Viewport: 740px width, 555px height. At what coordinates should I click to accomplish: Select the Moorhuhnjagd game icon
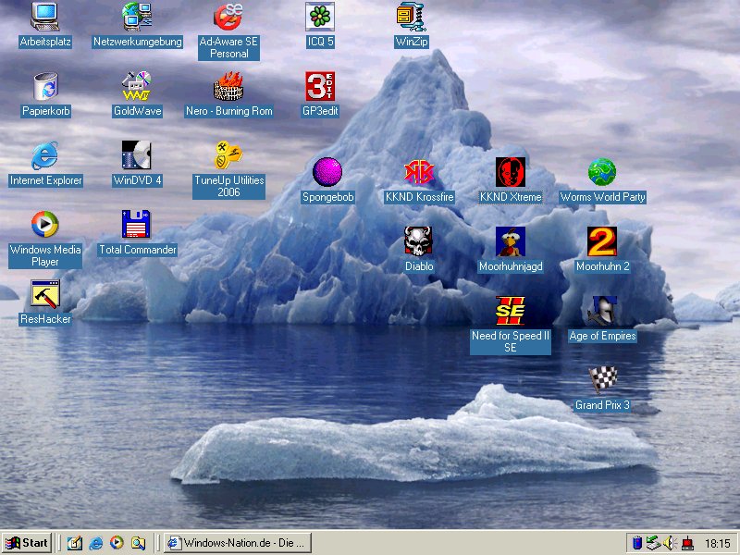511,241
